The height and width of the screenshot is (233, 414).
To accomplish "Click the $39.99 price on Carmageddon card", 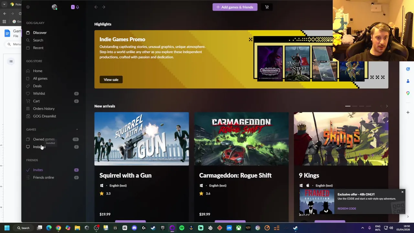I will [x=205, y=214].
